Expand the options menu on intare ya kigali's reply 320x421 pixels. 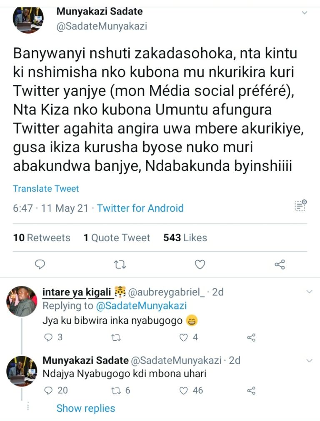point(309,292)
